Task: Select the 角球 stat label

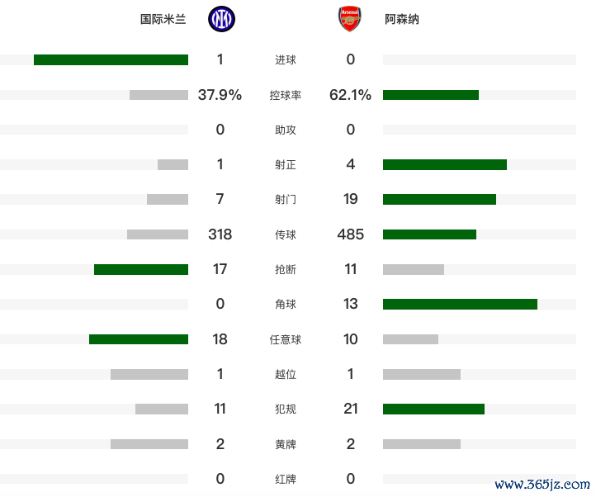Action: 286,304
